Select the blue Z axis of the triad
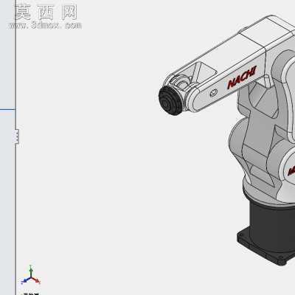 click(26, 280)
